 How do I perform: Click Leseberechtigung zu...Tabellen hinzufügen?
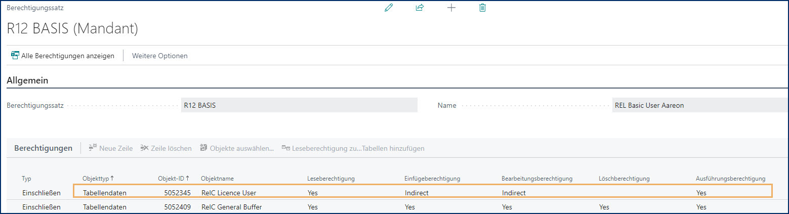(x=353, y=148)
